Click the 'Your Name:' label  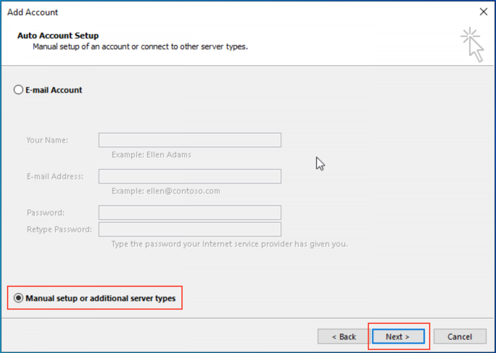tap(47, 140)
